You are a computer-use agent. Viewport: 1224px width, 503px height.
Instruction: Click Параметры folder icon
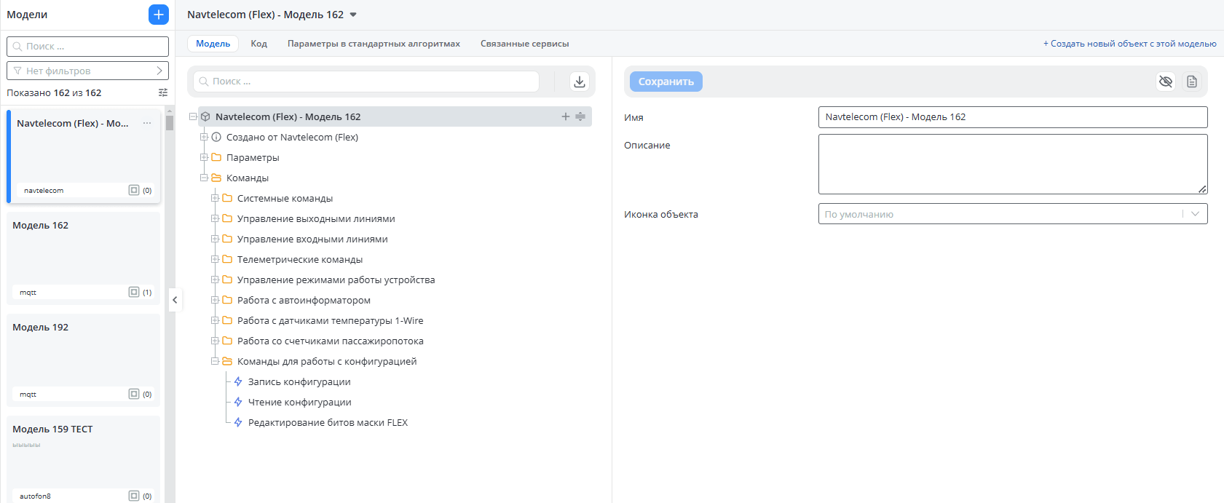pyautogui.click(x=216, y=157)
